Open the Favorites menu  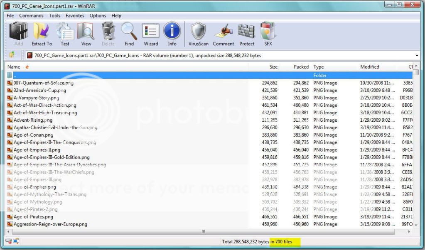click(75, 16)
